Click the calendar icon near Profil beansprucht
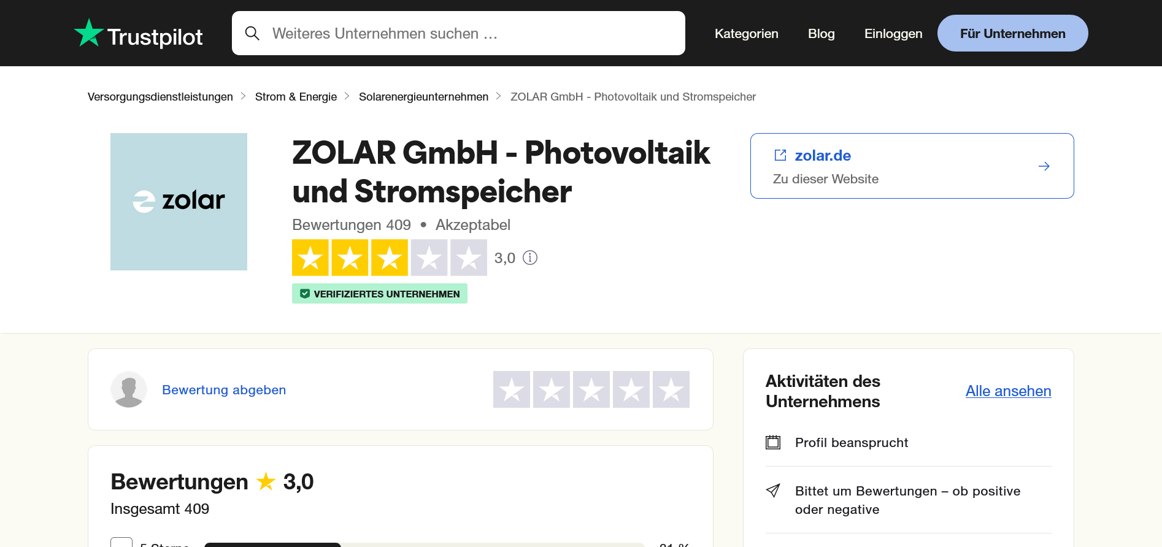Screen dimensions: 1162x547 tap(773, 442)
